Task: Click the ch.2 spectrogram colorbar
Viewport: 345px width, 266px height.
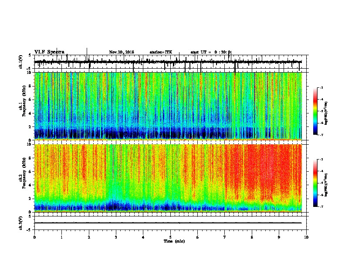Action: pos(315,183)
